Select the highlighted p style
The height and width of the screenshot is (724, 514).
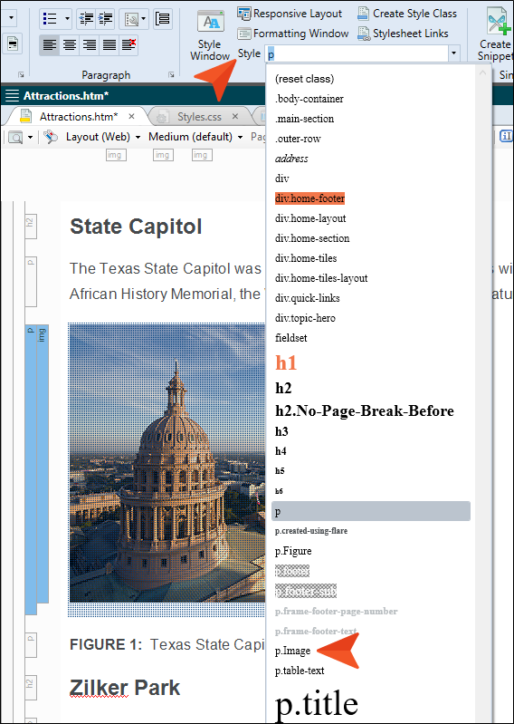[371, 511]
